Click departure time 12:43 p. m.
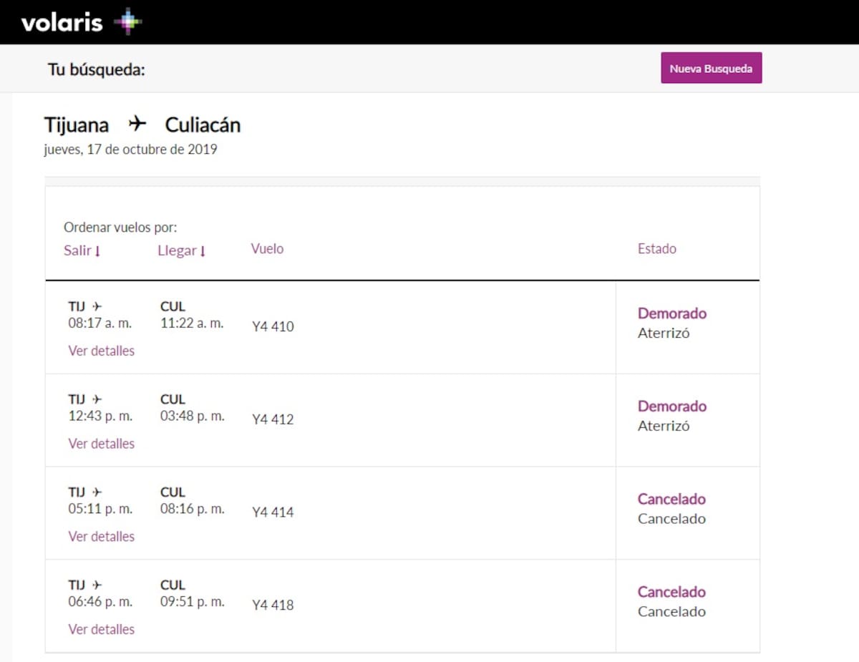 point(100,416)
